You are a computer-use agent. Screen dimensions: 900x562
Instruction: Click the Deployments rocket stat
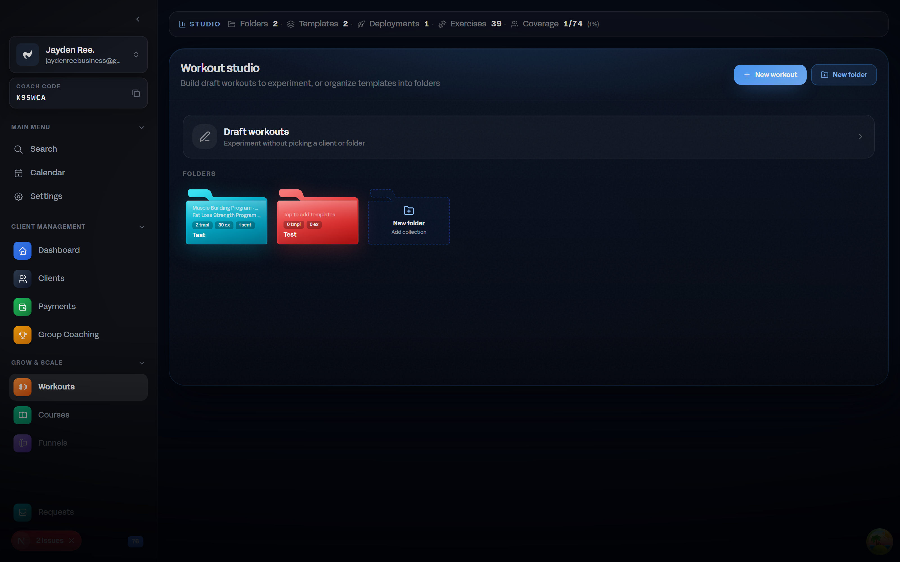click(393, 24)
